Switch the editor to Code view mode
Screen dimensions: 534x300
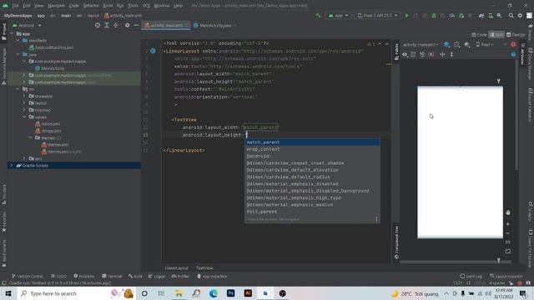[x=479, y=35]
